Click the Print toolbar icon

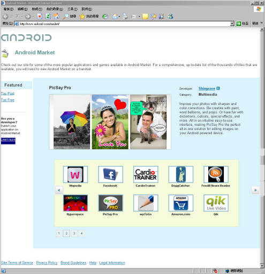point(125,17)
